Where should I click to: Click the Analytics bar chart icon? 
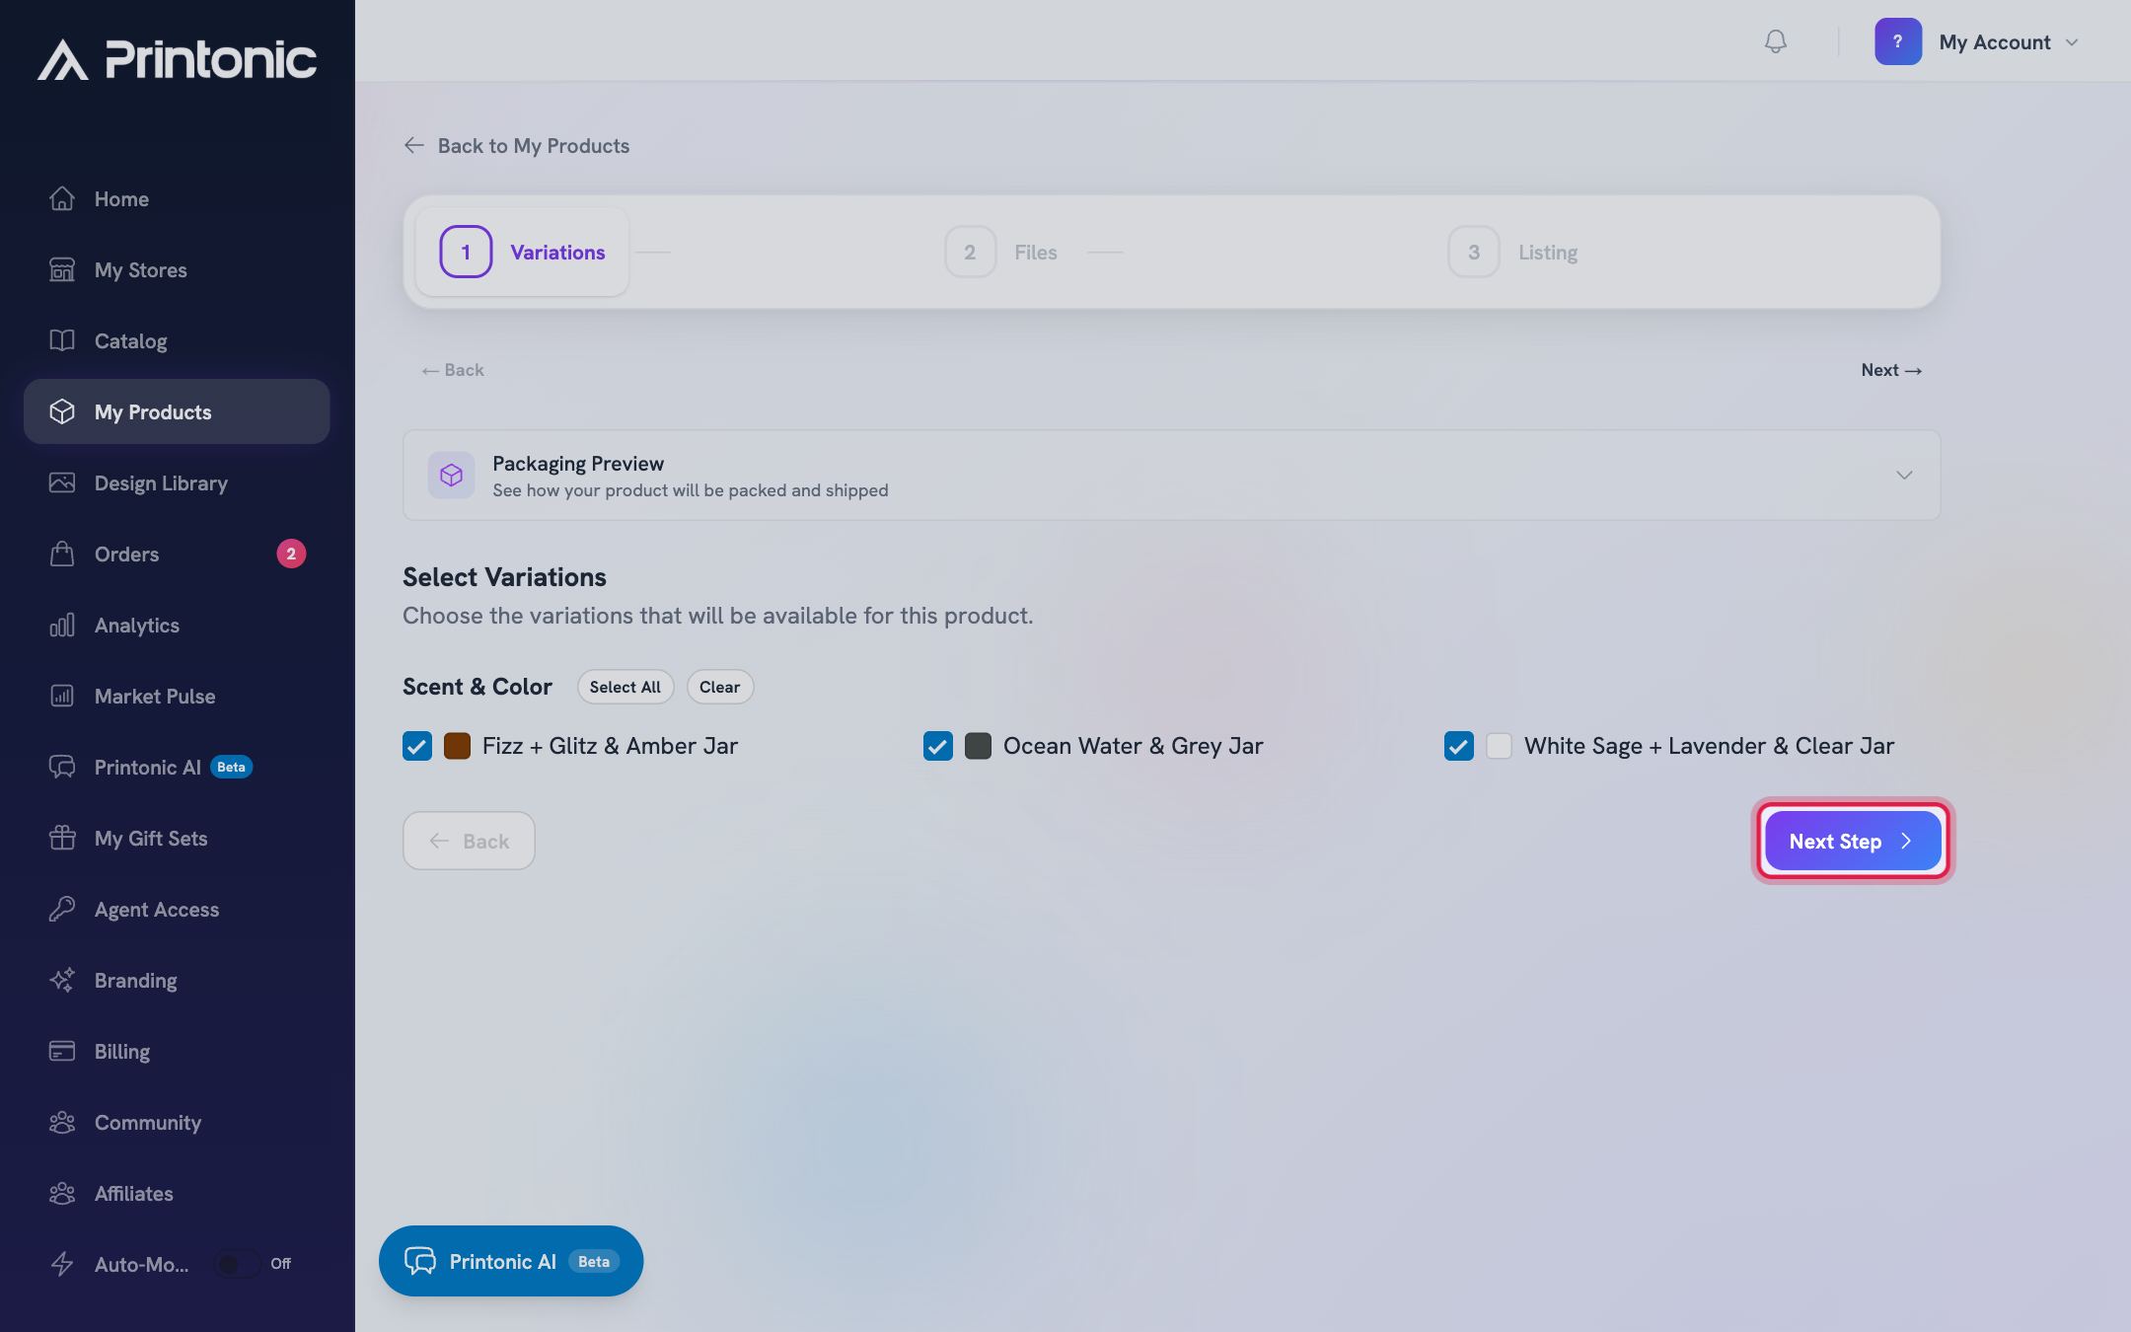coord(62,625)
